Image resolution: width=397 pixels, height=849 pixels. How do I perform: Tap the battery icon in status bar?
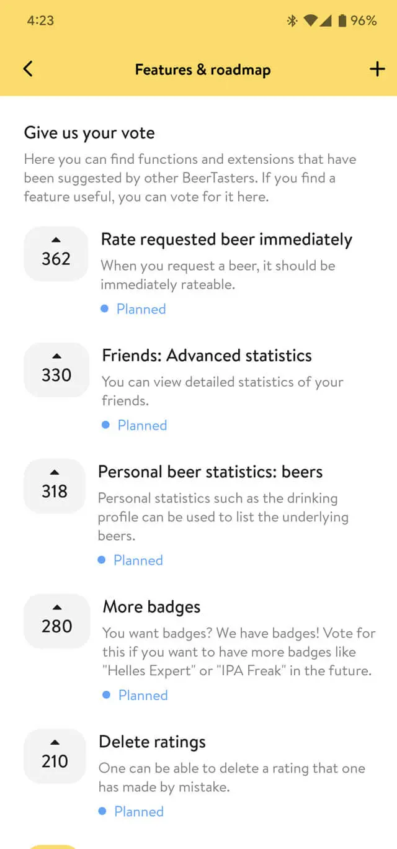(x=342, y=21)
